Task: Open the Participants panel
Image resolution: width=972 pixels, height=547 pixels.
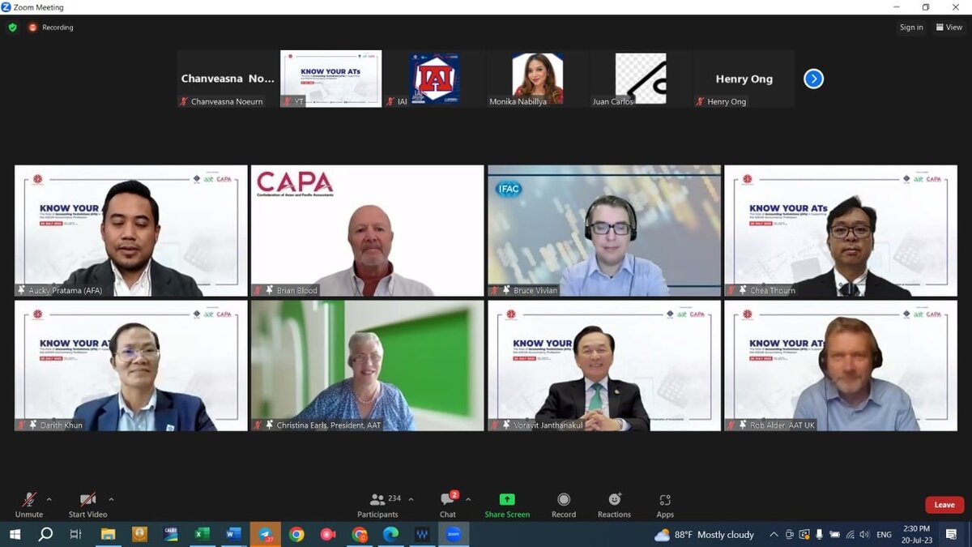Action: 377,505
